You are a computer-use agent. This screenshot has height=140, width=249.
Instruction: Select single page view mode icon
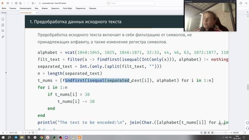202,133
